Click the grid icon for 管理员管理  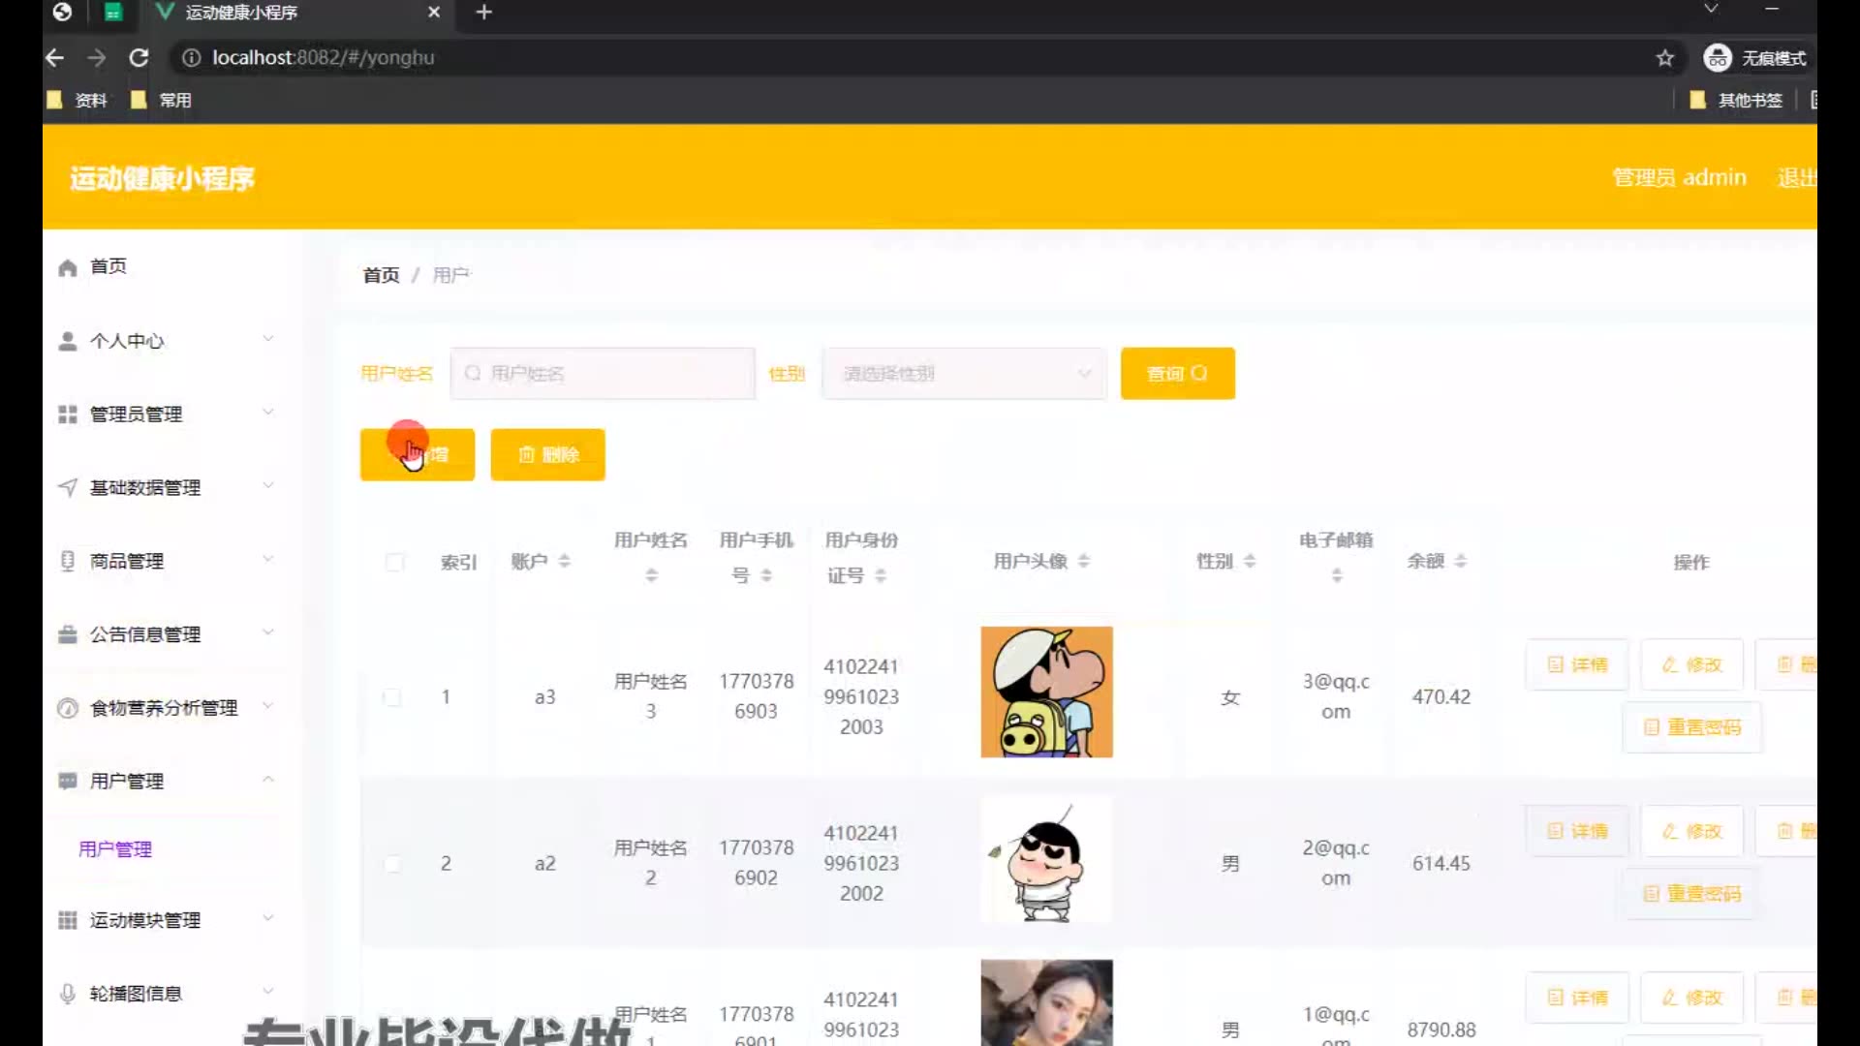click(x=67, y=415)
